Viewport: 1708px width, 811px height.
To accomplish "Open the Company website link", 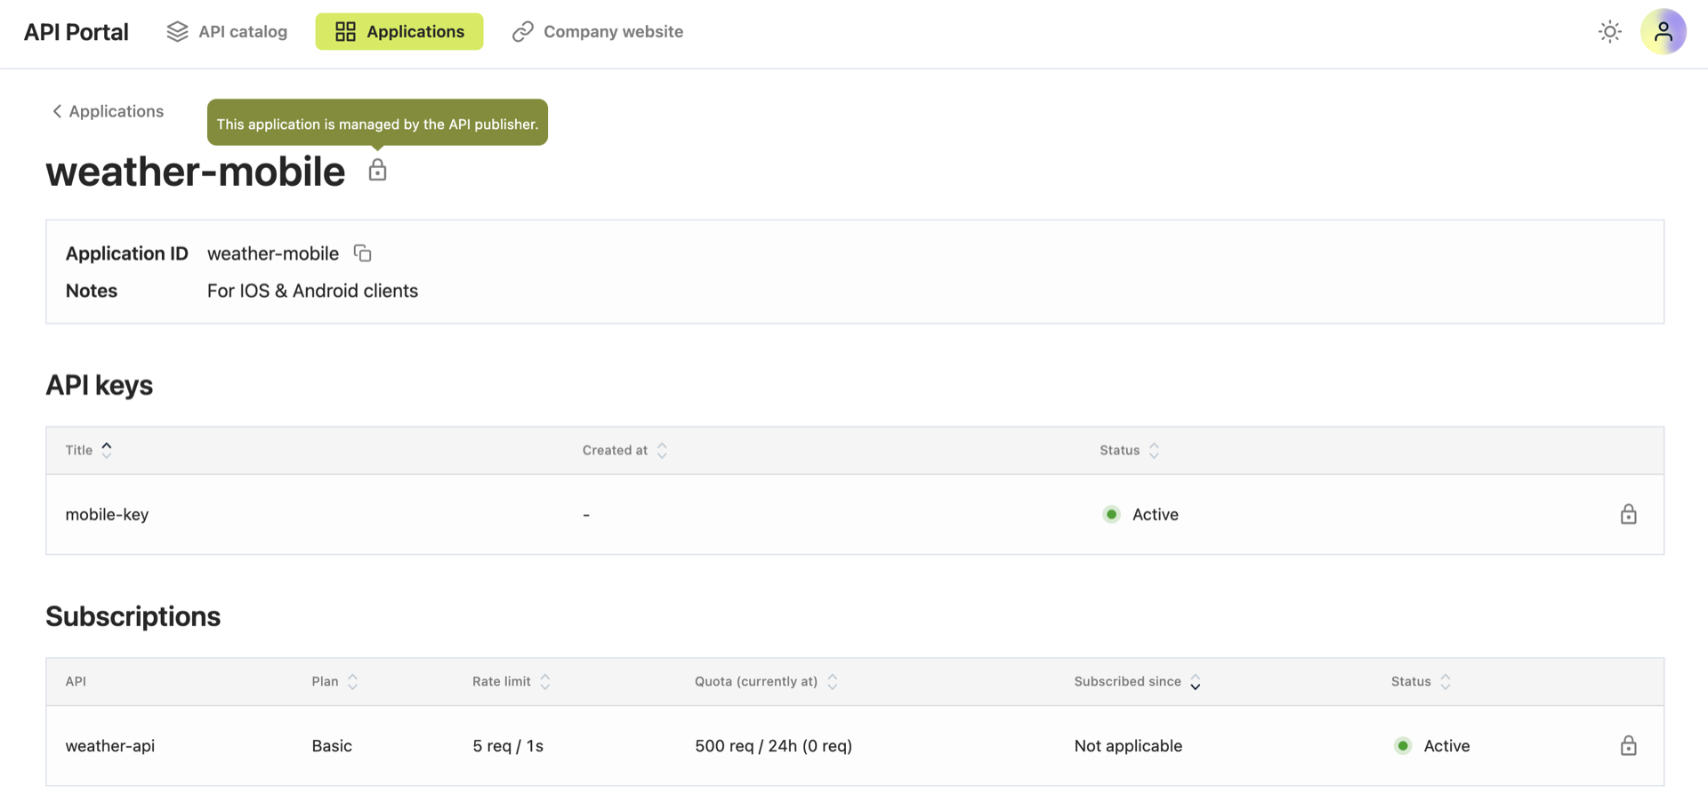I will pyautogui.click(x=598, y=32).
